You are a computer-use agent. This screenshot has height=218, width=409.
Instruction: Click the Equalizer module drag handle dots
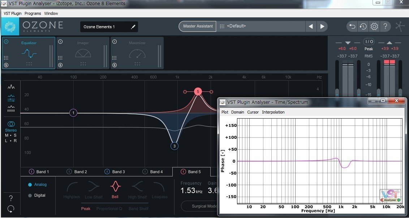(x=29, y=64)
